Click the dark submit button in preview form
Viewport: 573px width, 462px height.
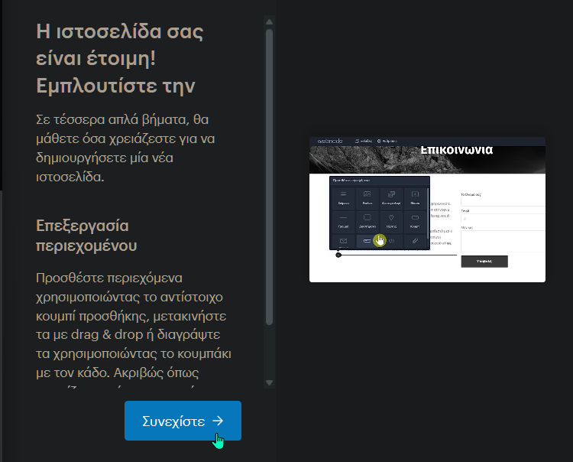coord(484,261)
